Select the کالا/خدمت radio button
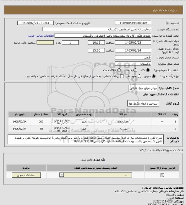186x205 pixels. click(119, 70)
